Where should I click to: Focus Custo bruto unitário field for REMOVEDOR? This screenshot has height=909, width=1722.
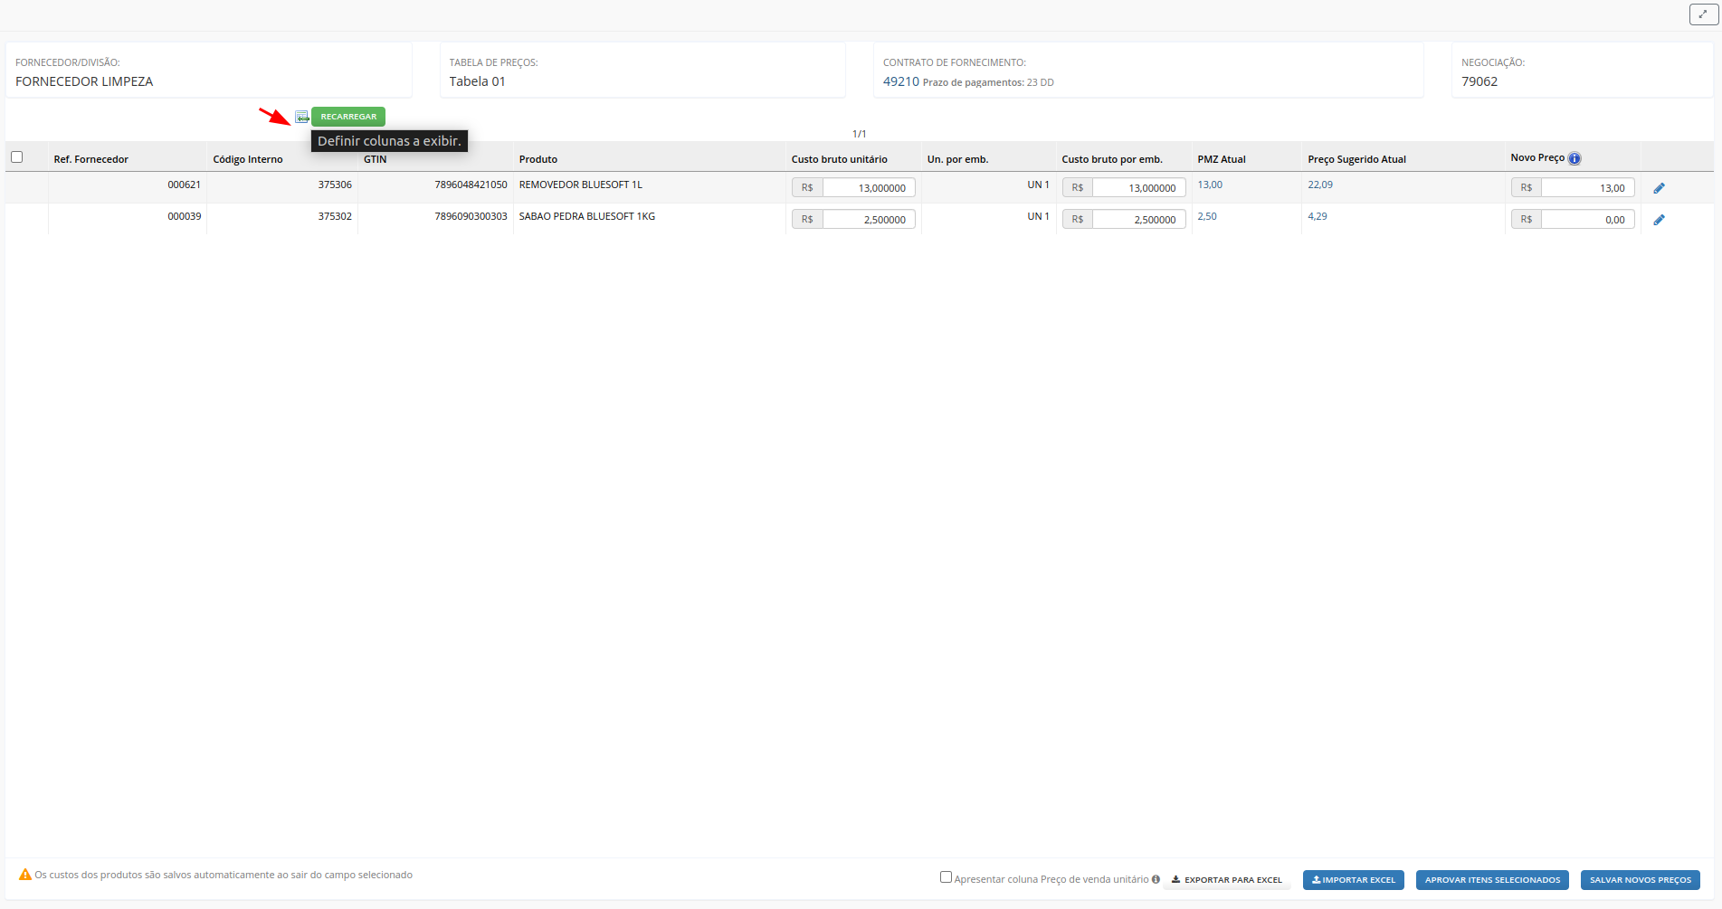(868, 188)
